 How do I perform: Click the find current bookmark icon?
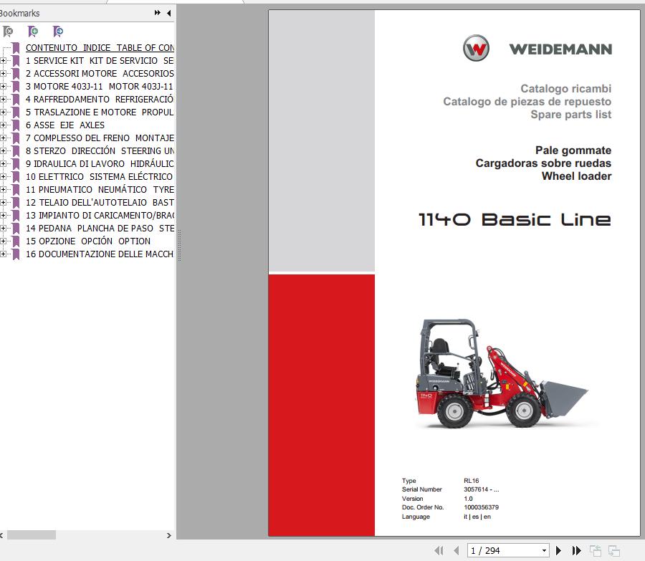58,32
